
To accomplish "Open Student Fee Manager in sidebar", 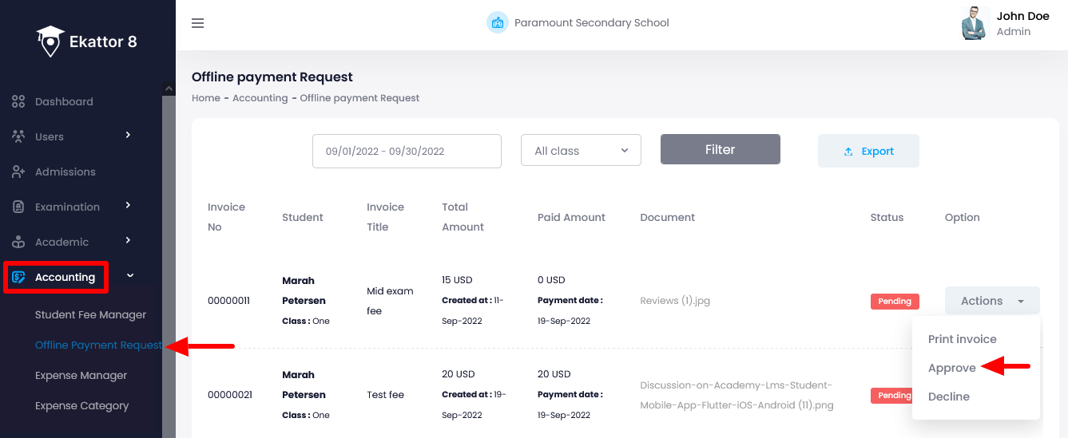I will [90, 315].
